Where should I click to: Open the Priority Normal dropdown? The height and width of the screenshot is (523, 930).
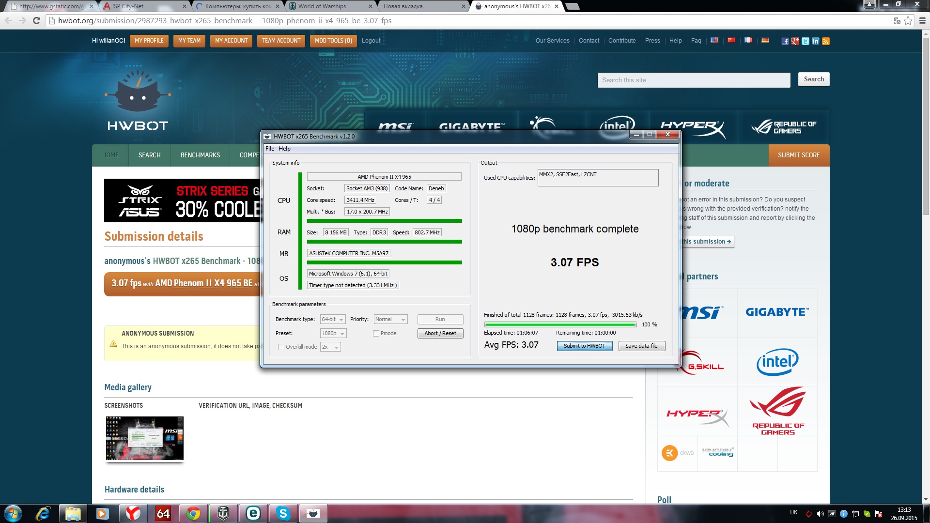click(391, 319)
